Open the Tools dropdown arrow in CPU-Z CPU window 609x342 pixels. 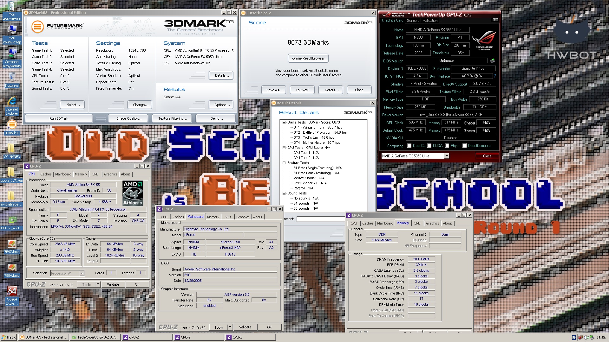point(98,284)
